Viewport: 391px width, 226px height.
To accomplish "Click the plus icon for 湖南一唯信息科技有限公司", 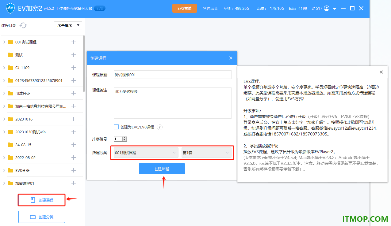I will point(74,106).
